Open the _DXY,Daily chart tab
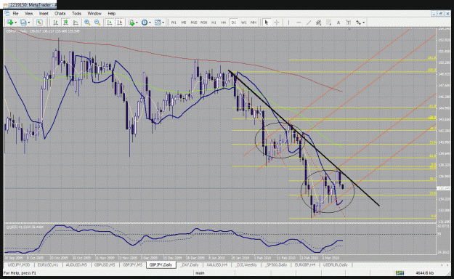 (190, 264)
